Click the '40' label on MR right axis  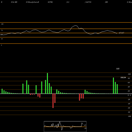pos(129,87)
